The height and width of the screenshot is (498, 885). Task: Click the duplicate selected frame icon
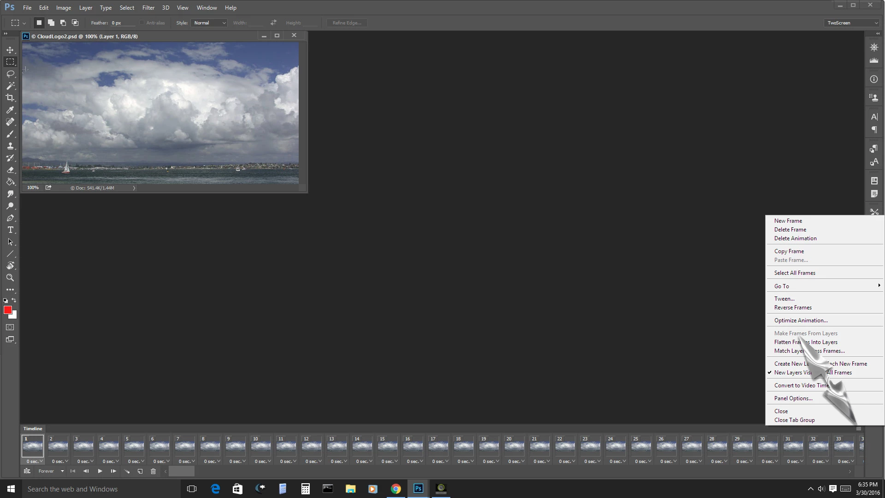pyautogui.click(x=140, y=471)
